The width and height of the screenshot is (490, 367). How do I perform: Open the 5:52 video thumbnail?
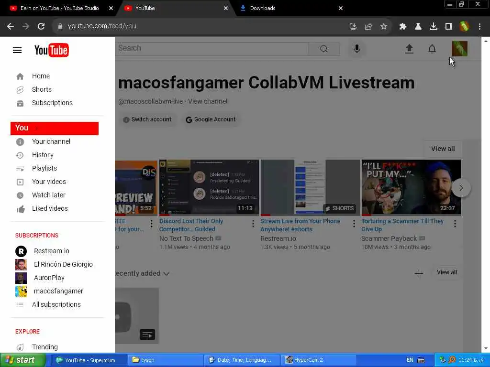(136, 187)
